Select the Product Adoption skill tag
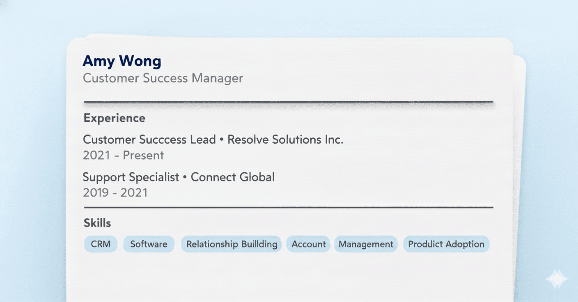 pyautogui.click(x=446, y=244)
